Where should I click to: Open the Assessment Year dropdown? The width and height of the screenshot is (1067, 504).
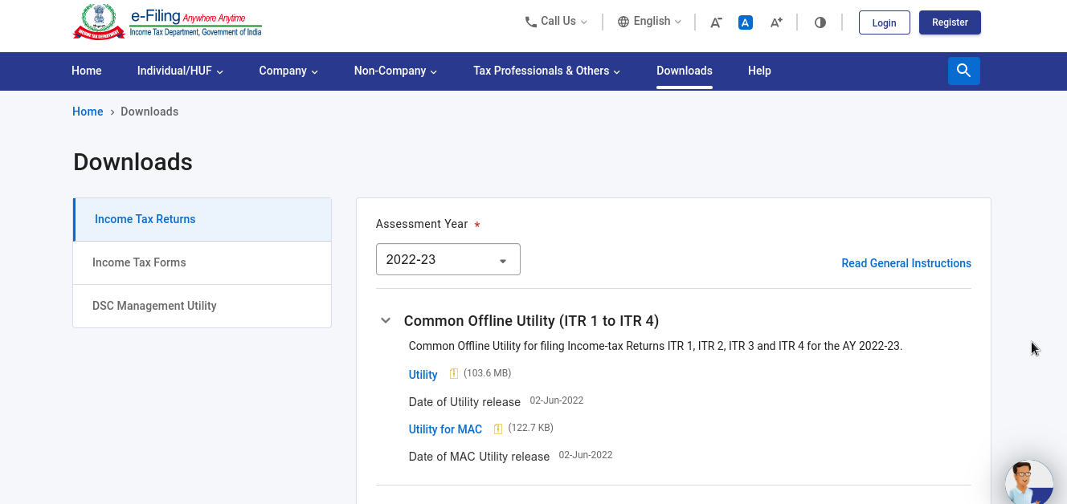(448, 259)
